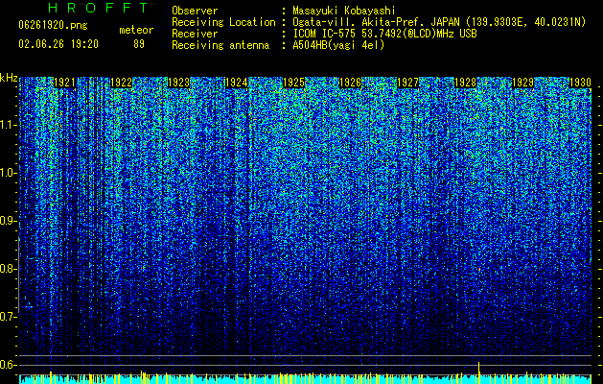Click the kHz axis unit label
Screen dimensions: 603x384
[x=9, y=78]
